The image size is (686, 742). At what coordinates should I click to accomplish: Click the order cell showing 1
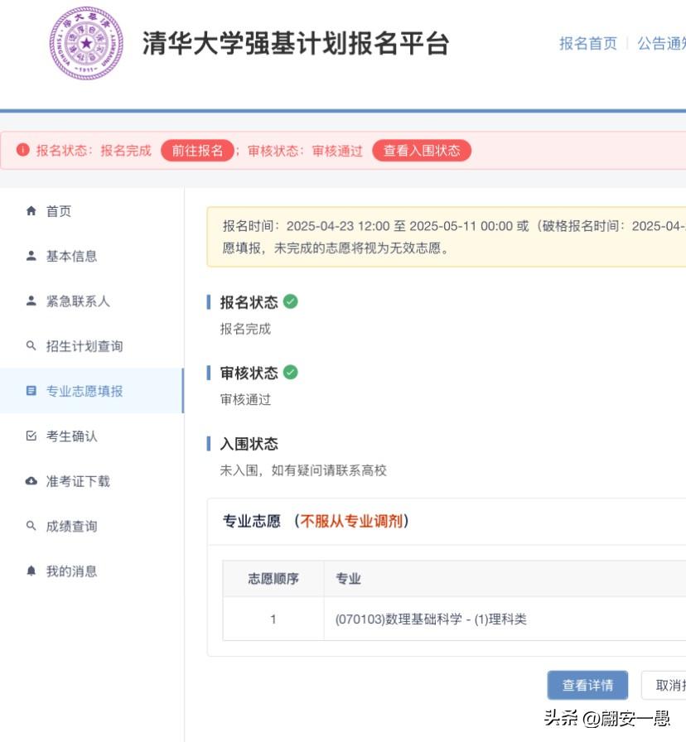273,619
